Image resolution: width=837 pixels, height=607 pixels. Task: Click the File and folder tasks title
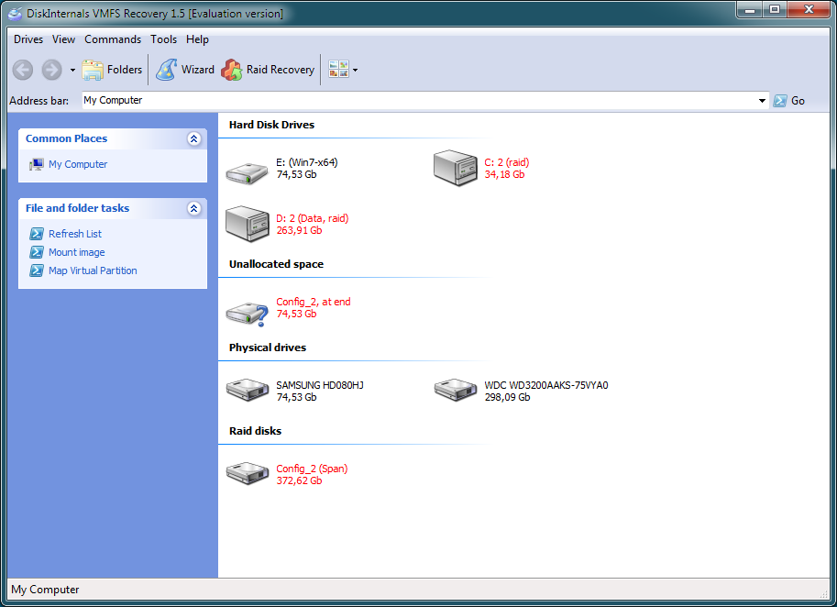[x=77, y=208]
